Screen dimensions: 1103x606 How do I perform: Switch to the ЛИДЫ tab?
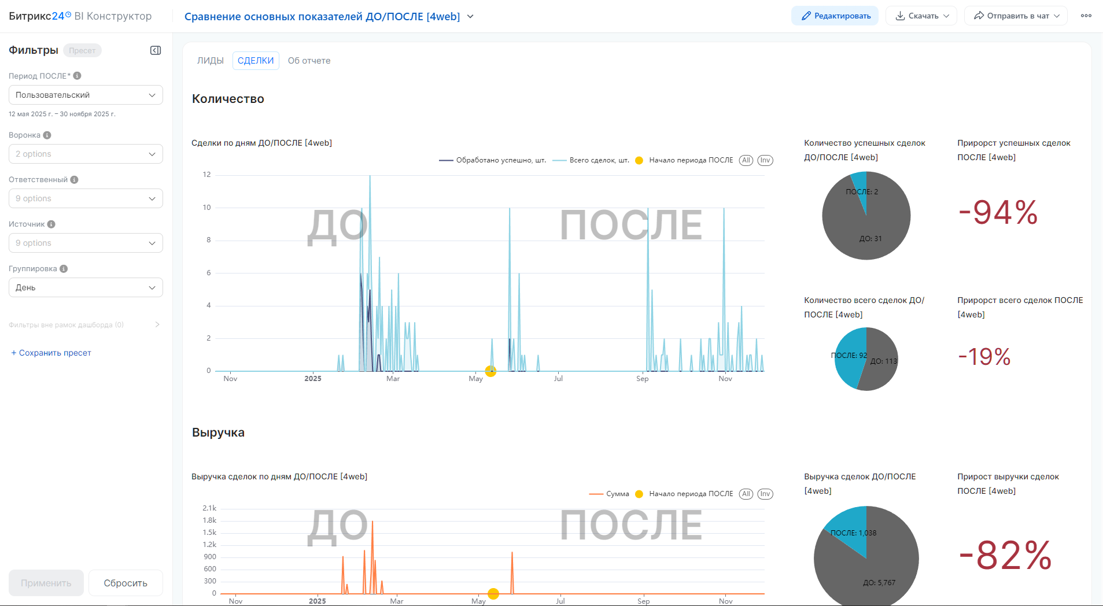pos(210,61)
